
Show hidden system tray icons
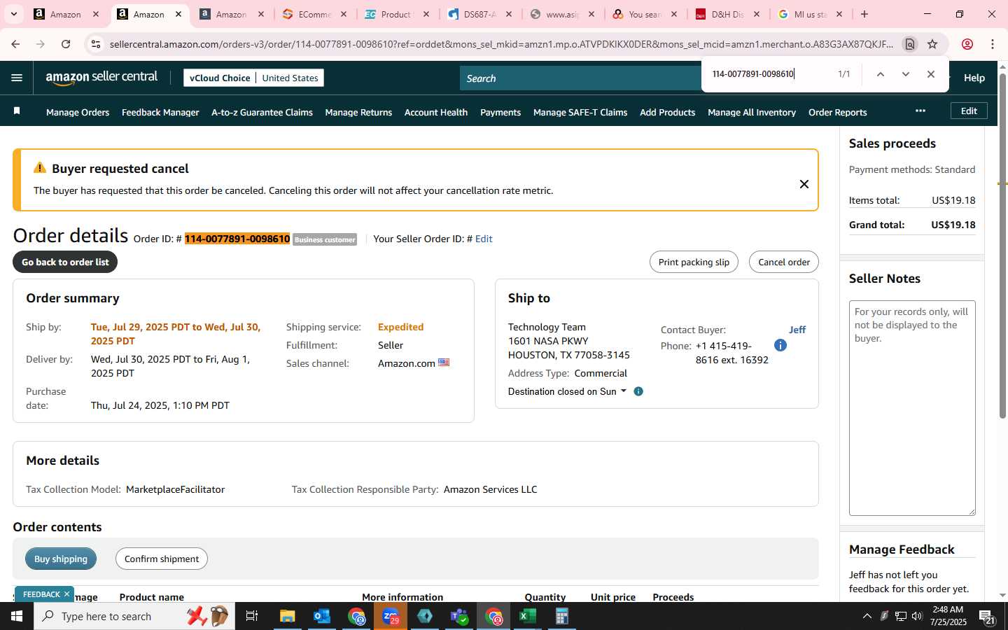click(867, 616)
